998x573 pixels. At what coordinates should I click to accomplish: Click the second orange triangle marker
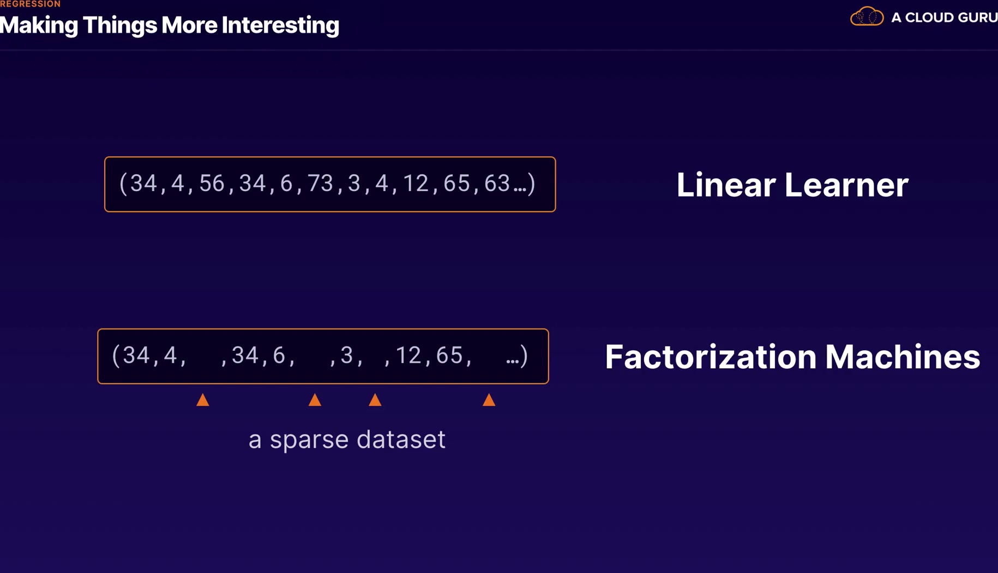315,400
